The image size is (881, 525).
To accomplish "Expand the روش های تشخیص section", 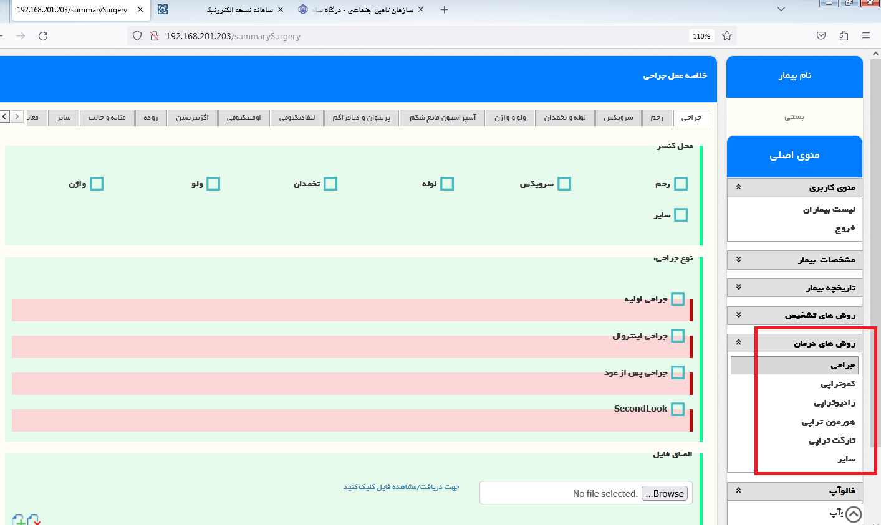I will [794, 315].
